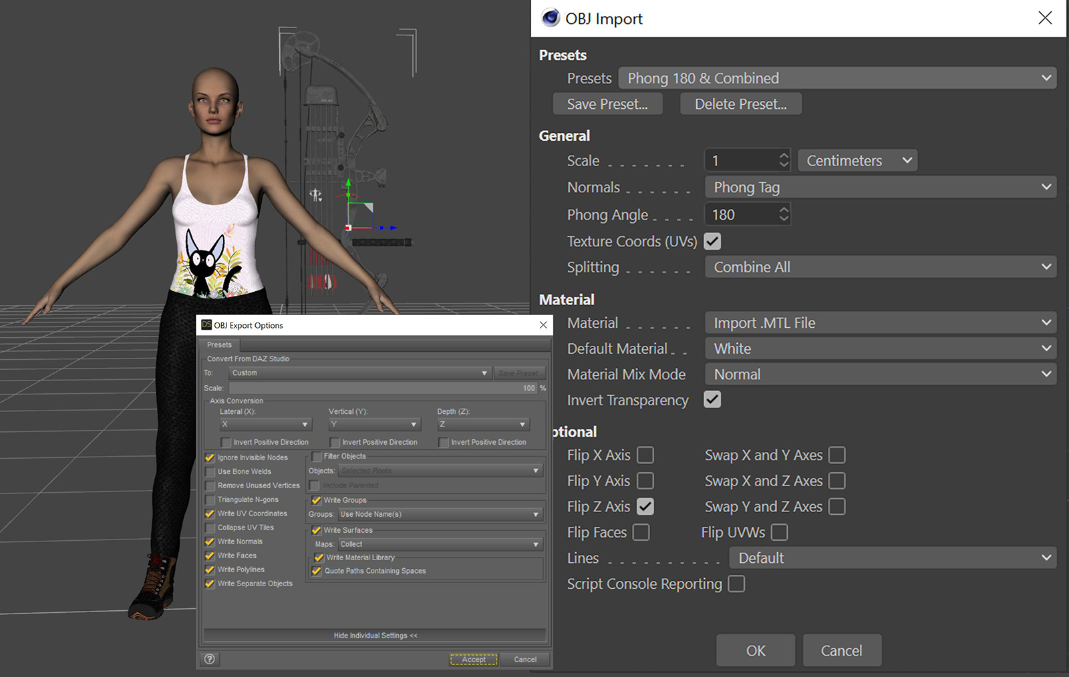Click the Scale value spinner arrows
Image resolution: width=1069 pixels, height=677 pixels.
pyautogui.click(x=784, y=160)
